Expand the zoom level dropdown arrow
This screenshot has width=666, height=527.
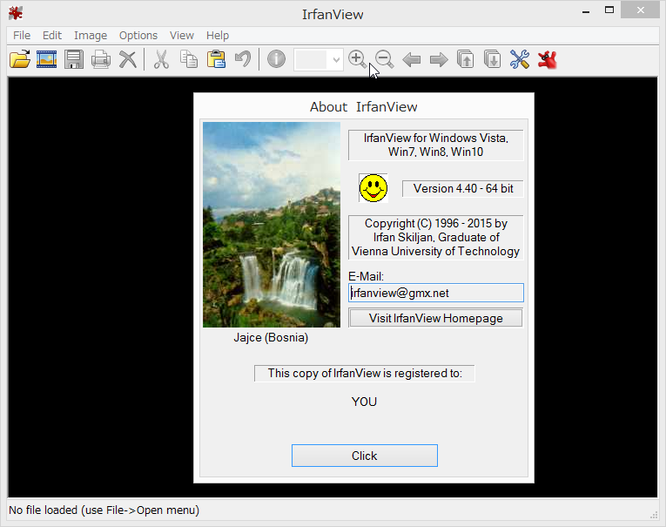click(336, 59)
